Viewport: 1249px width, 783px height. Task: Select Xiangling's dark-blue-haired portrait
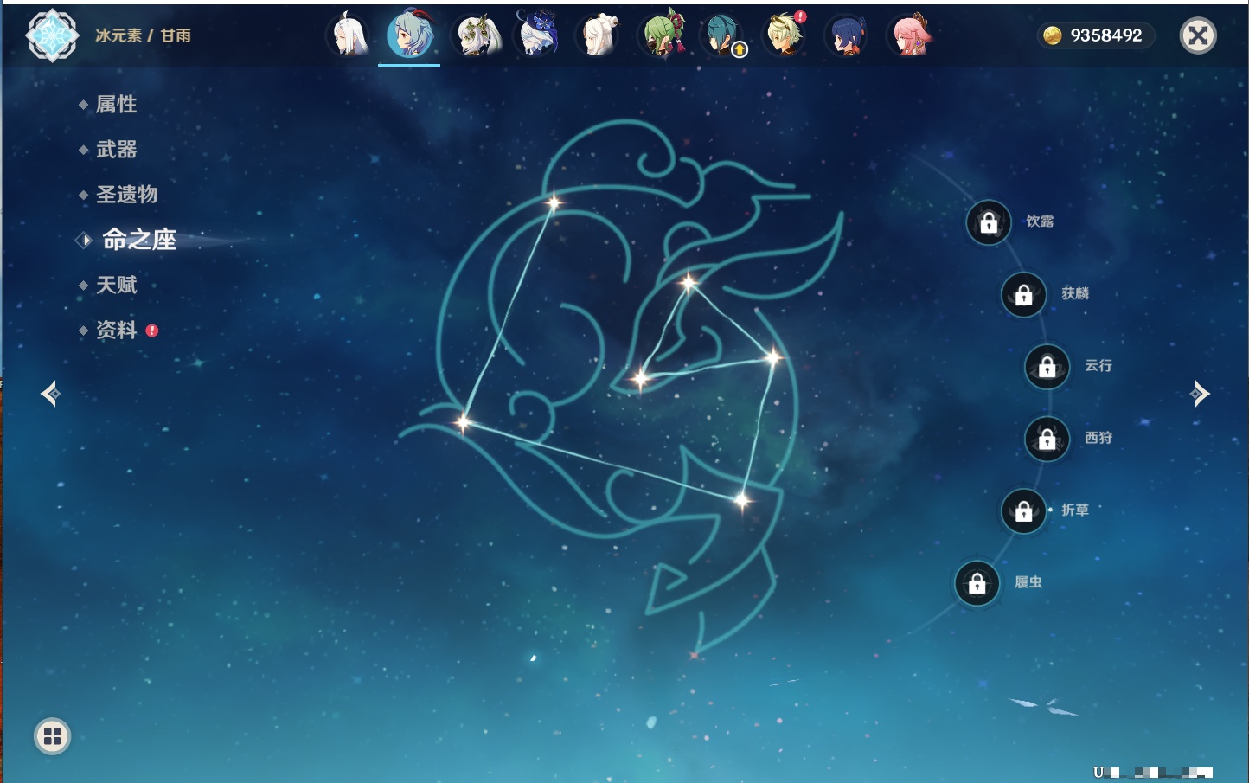(x=848, y=35)
